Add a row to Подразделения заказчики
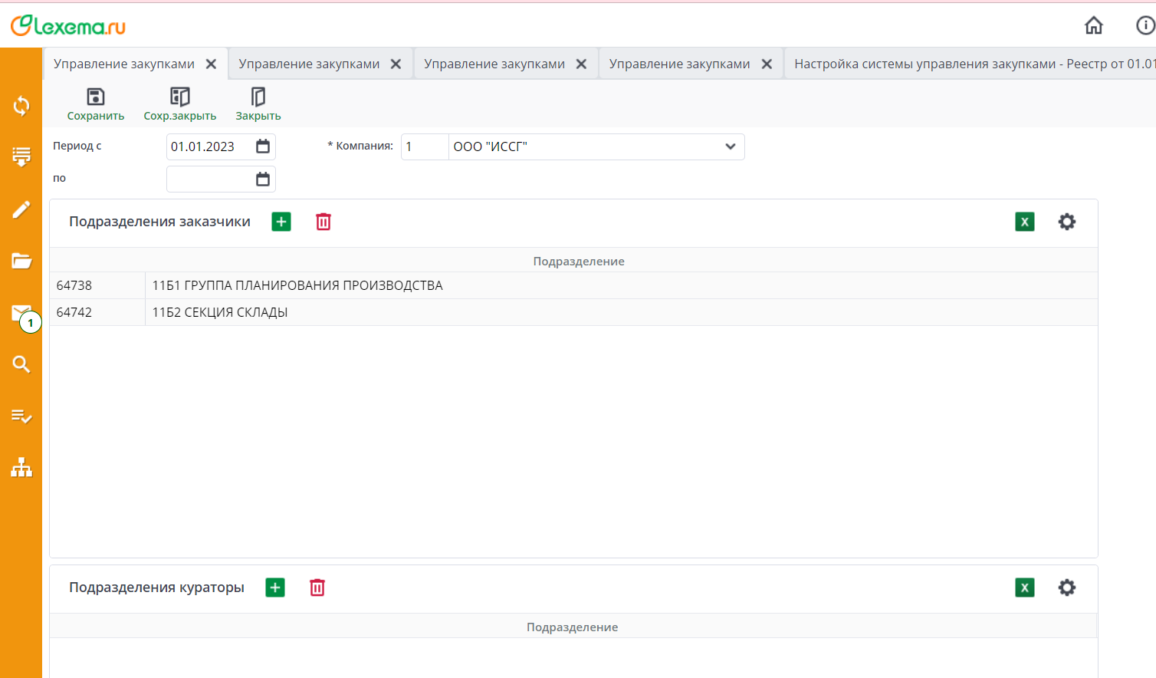1156x678 pixels. 281,222
